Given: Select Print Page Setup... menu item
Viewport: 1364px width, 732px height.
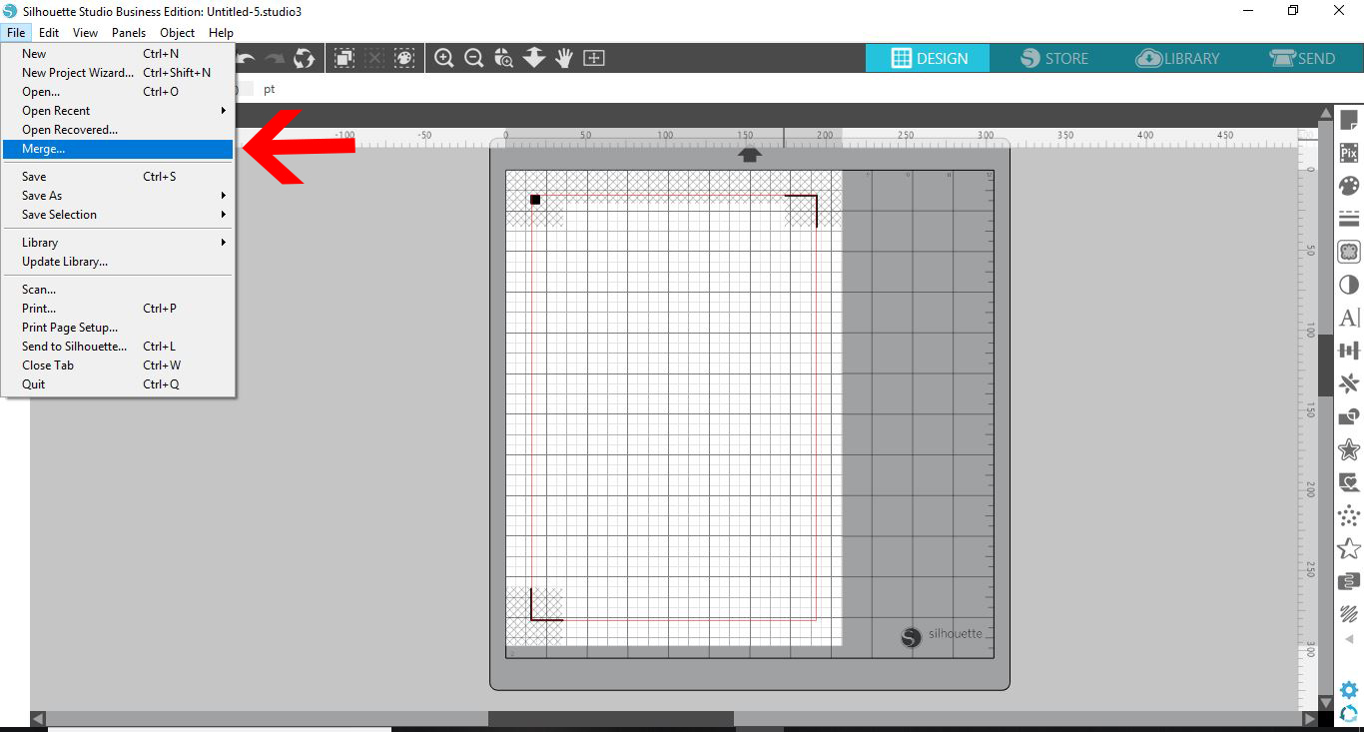Looking at the screenshot, I should [117, 328].
